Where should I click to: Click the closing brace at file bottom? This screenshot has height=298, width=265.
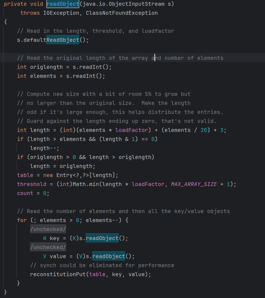pyautogui.click(x=5, y=292)
